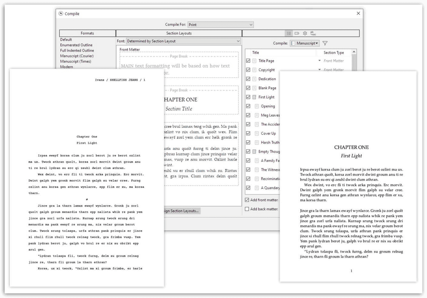Viewport: 427px width, 298px height.
Task: Click the Title Page document icon
Action: tap(254, 60)
